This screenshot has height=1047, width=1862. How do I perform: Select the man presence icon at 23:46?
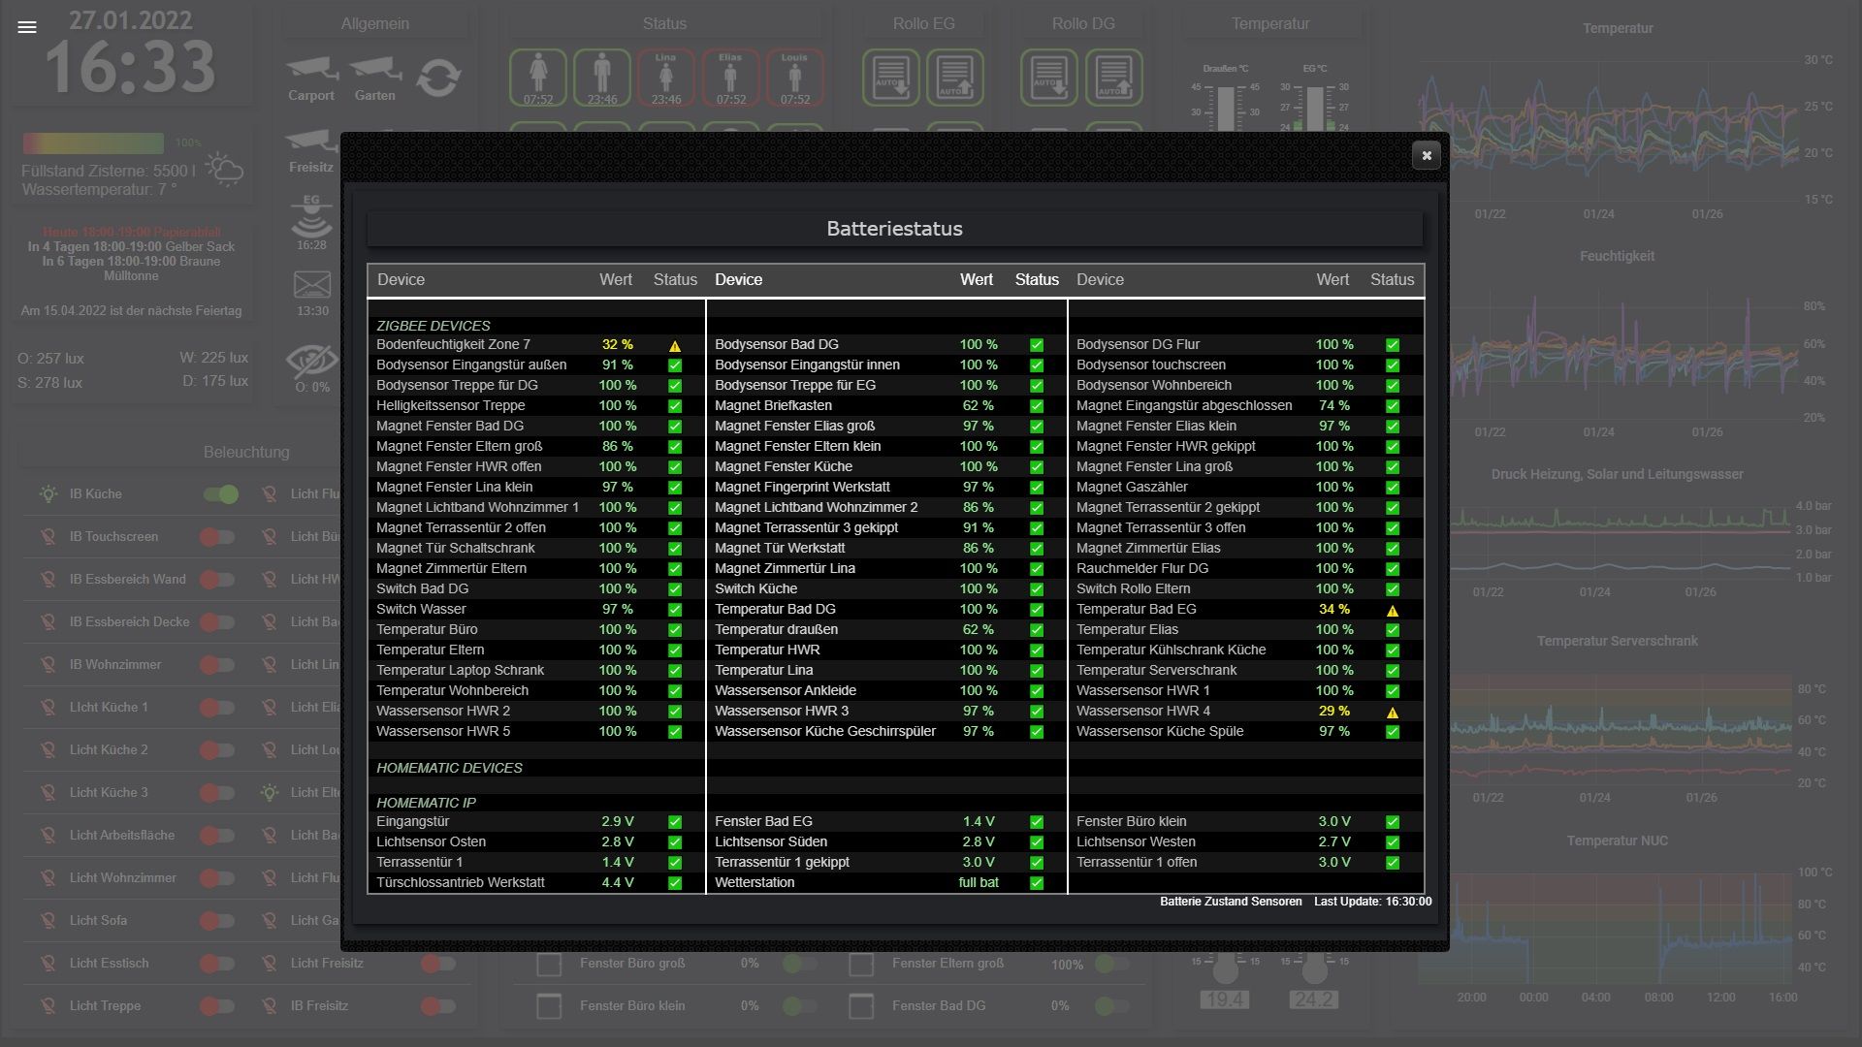pyautogui.click(x=602, y=78)
